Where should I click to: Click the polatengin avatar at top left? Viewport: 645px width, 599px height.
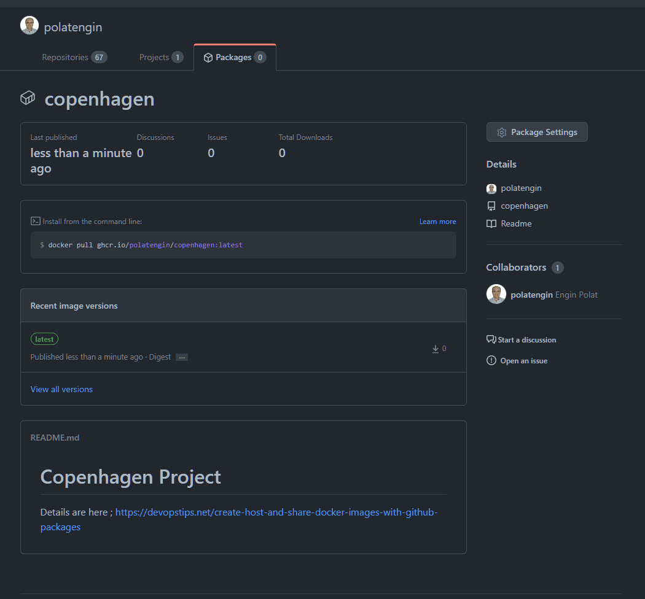(29, 26)
